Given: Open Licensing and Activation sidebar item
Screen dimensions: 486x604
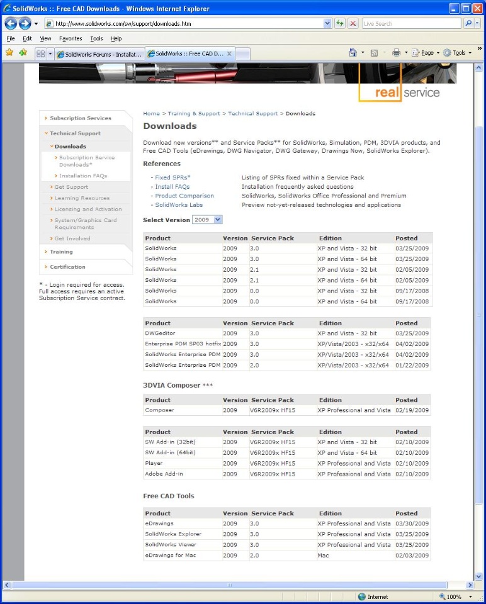Looking at the screenshot, I should [88, 209].
